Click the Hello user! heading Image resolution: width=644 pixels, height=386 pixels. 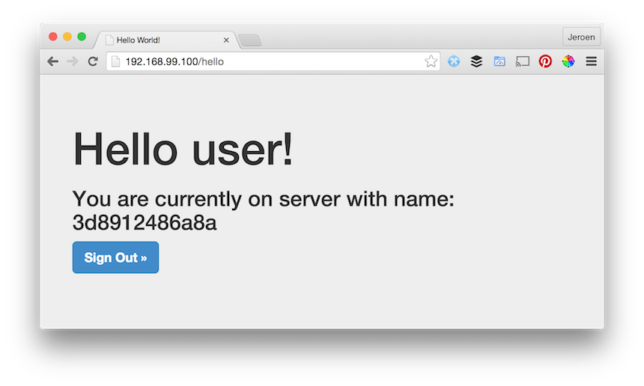[x=183, y=149]
